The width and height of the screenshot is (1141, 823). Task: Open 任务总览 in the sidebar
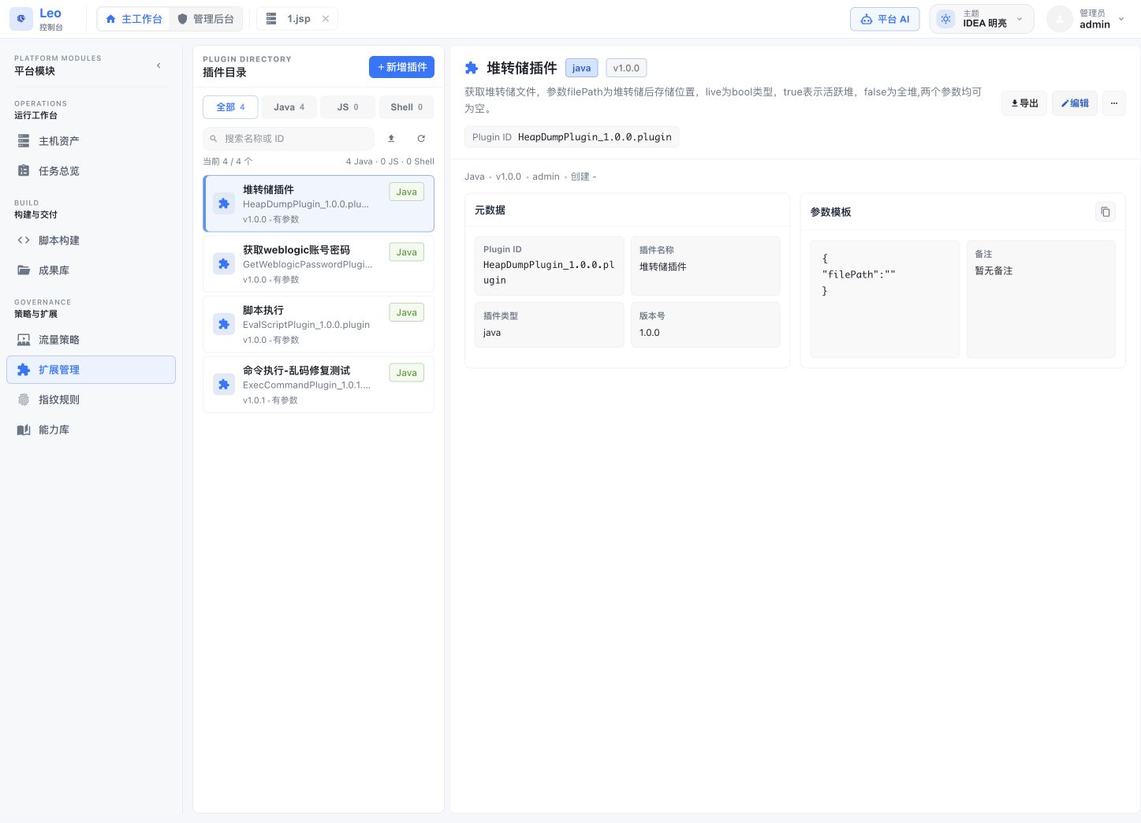tap(91, 171)
